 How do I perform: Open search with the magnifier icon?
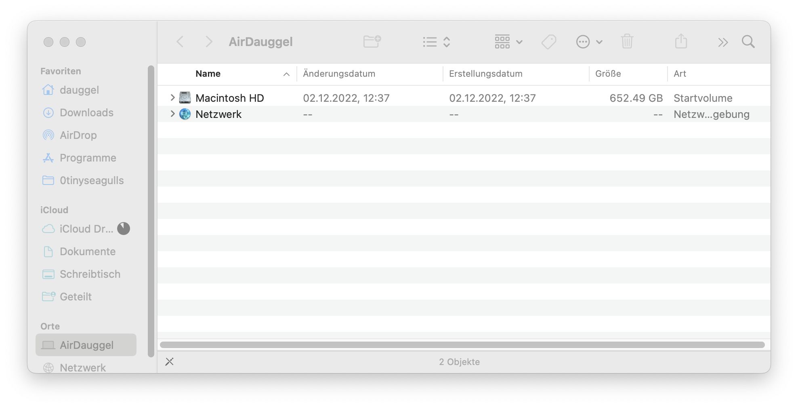coord(748,42)
